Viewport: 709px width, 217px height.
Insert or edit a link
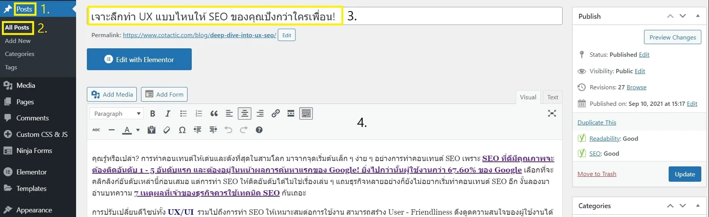[x=276, y=113]
